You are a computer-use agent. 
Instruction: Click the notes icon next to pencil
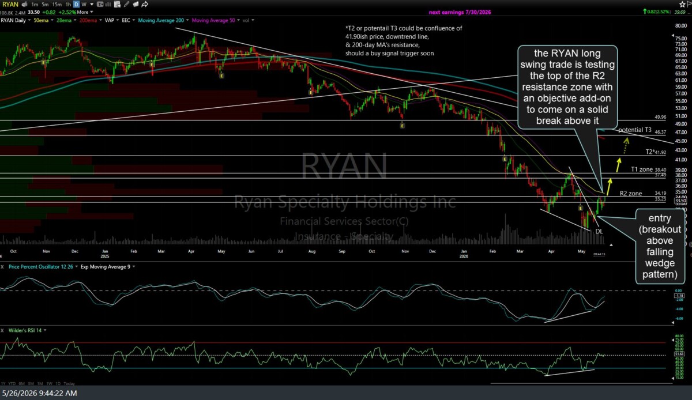[x=136, y=4]
